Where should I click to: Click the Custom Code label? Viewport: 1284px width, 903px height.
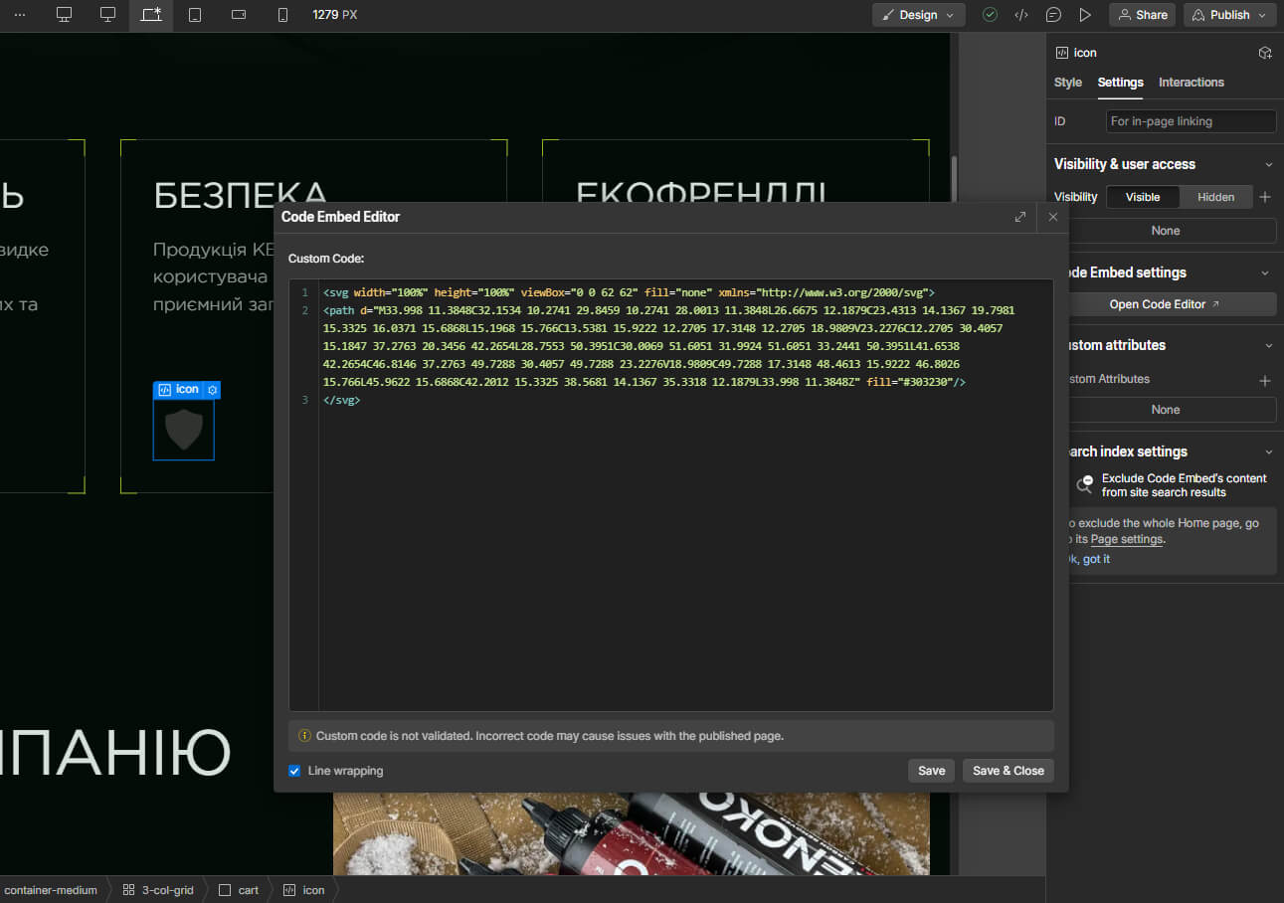(326, 259)
